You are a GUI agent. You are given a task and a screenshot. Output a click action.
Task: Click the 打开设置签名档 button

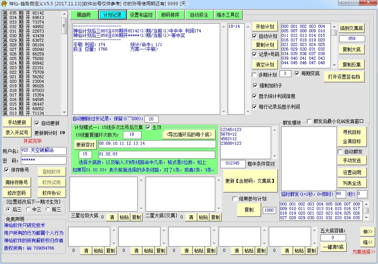[344, 77]
